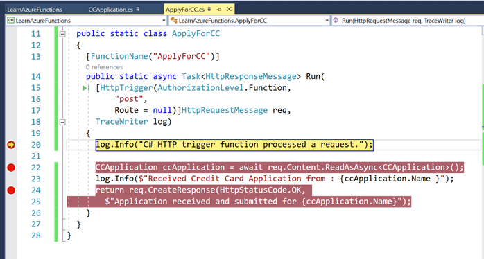Click the lock icon on ApplyForCC.cs tab

[x=209, y=9]
